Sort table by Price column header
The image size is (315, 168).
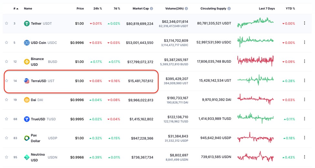click(80, 8)
